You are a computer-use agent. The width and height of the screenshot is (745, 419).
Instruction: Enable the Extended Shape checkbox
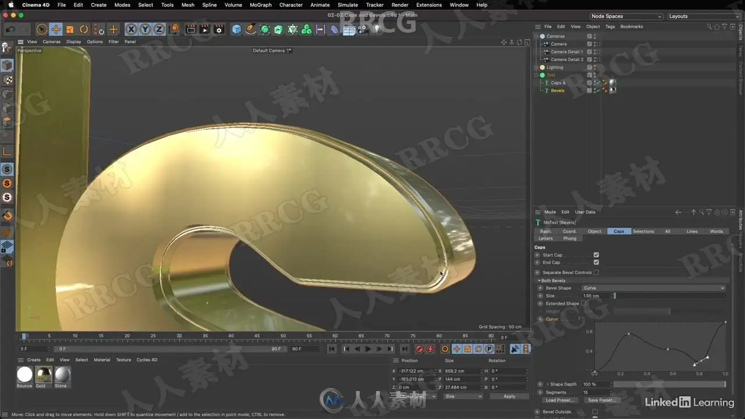(x=583, y=303)
